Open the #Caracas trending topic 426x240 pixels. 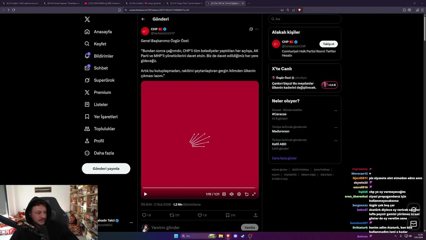click(x=279, y=114)
